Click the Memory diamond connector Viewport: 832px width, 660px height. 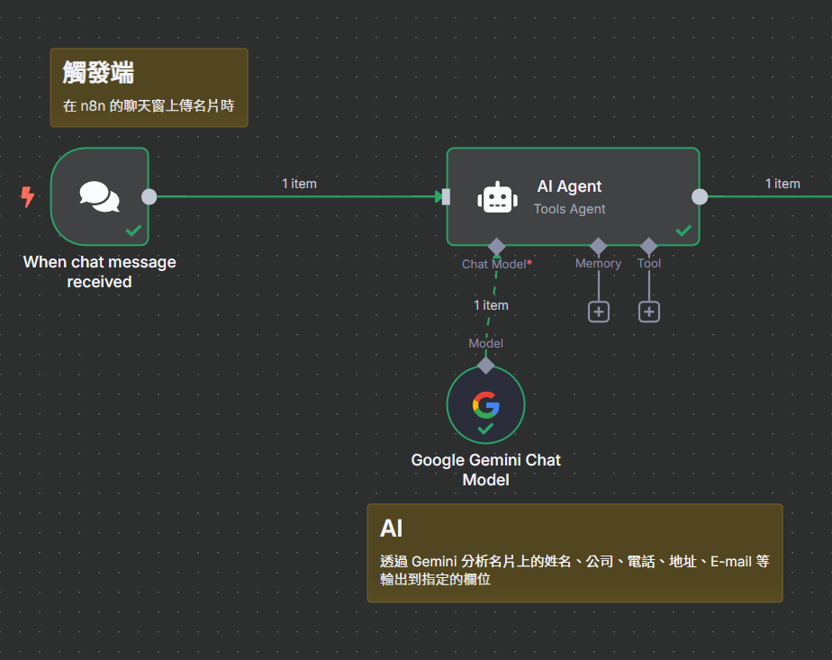(599, 246)
